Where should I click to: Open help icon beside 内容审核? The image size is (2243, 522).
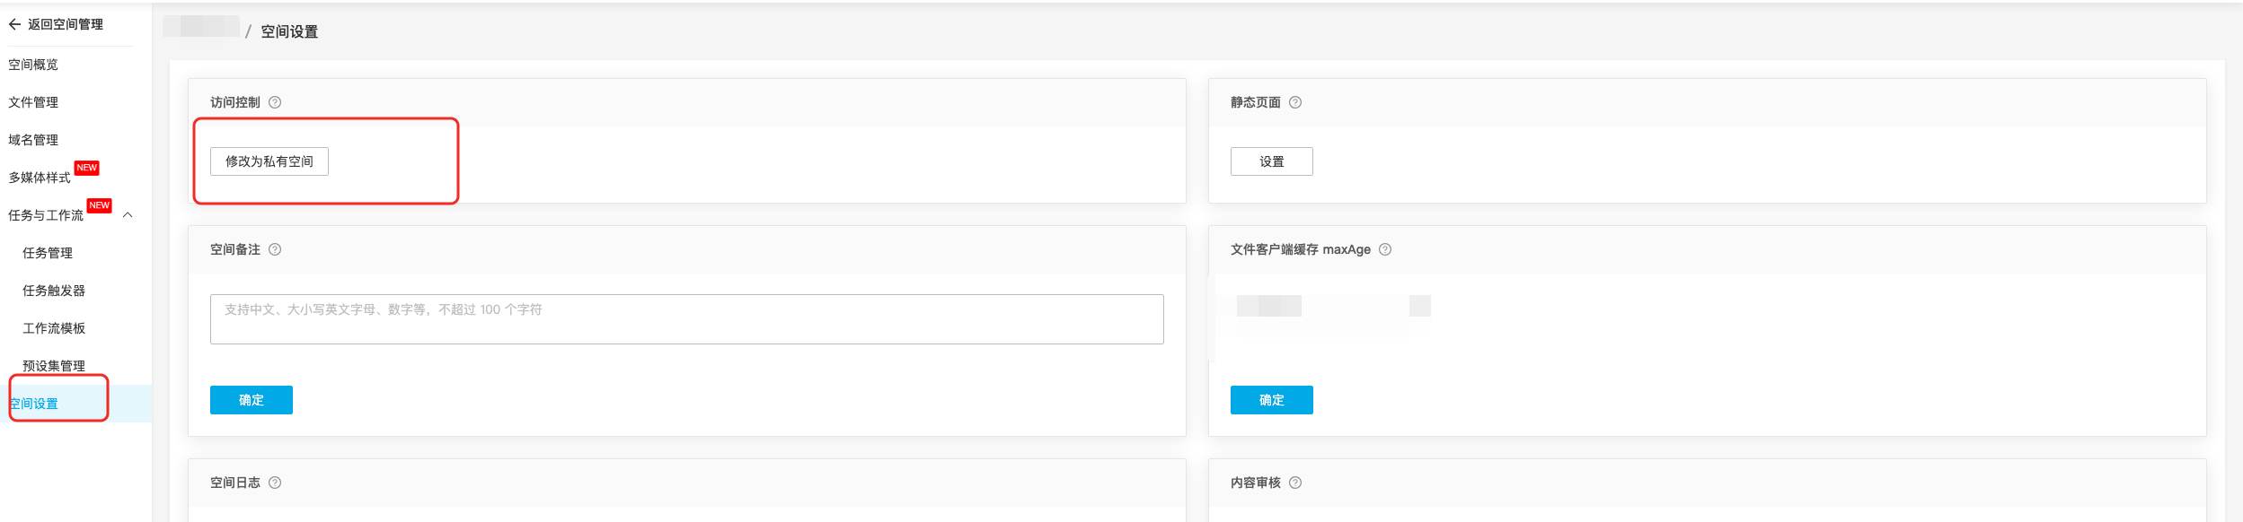[1295, 483]
